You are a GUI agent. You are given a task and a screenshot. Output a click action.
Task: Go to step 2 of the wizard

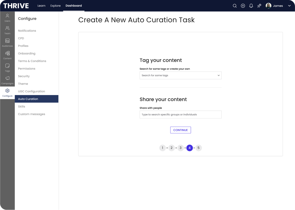171,148
